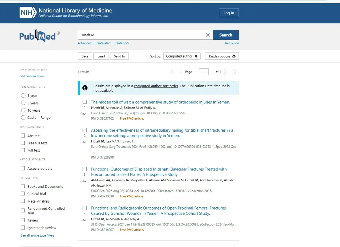Image resolution: width=340 pixels, height=247 pixels.
Task: Go to the previous page arrow
Action: (180, 72)
